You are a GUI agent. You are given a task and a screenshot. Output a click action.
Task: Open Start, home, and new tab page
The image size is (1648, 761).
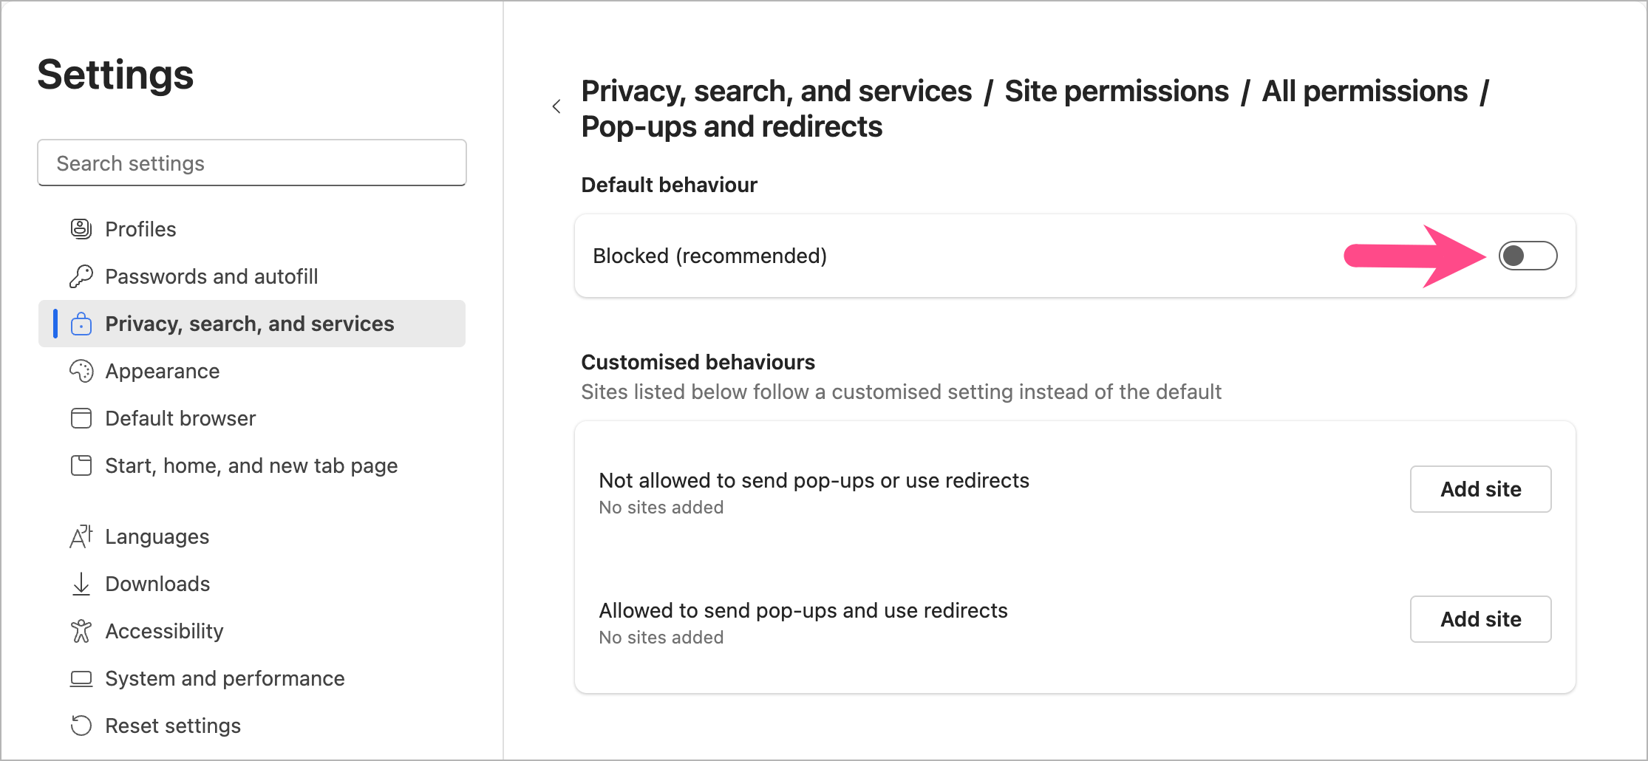[x=251, y=465]
